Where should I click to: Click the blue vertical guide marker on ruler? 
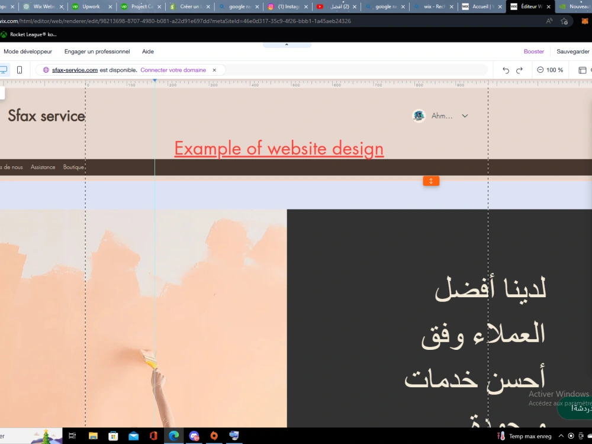click(155, 81)
